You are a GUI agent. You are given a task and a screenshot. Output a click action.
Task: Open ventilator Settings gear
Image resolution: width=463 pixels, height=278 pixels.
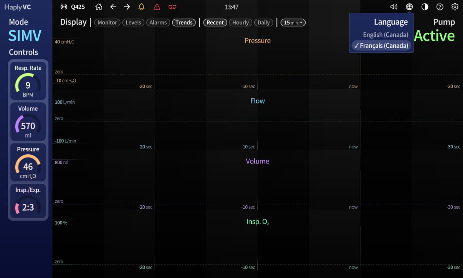455,6
